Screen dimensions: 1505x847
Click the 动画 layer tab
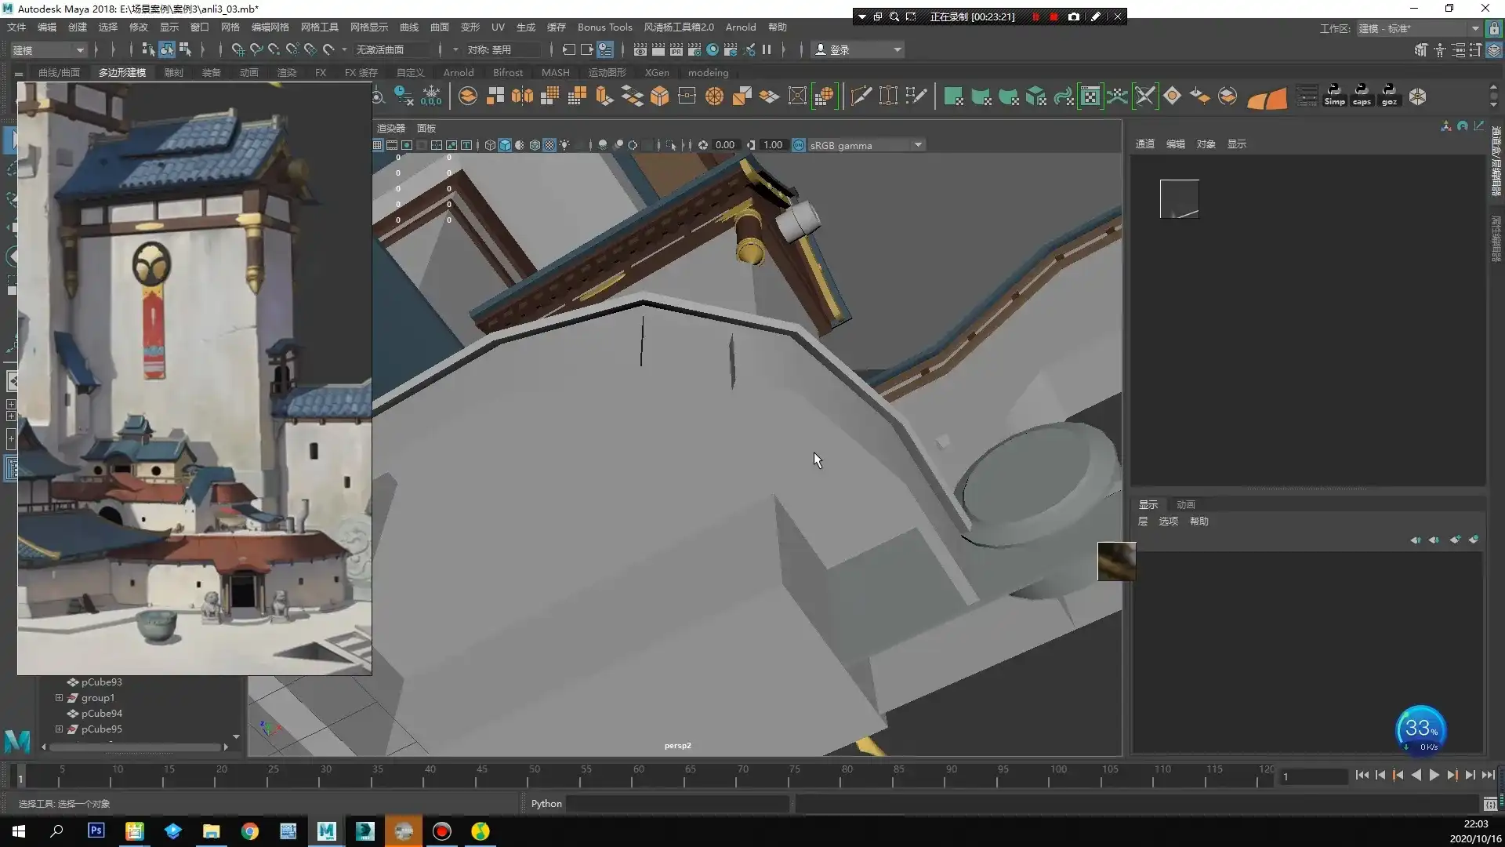[x=1185, y=504]
